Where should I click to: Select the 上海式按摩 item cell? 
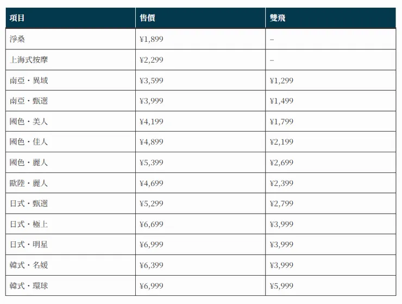click(x=71, y=60)
